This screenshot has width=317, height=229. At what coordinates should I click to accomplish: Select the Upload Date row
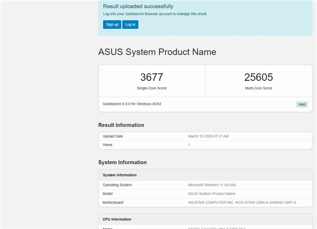pyautogui.click(x=205, y=136)
